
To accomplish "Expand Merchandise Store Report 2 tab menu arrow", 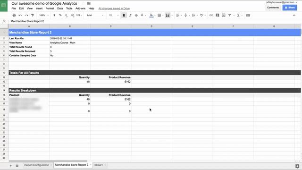I will point(91,165).
